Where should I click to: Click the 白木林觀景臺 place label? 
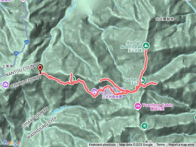pos(112,97)
